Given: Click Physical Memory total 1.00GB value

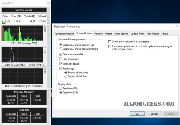Looking at the screenshot, I should click(37, 100).
